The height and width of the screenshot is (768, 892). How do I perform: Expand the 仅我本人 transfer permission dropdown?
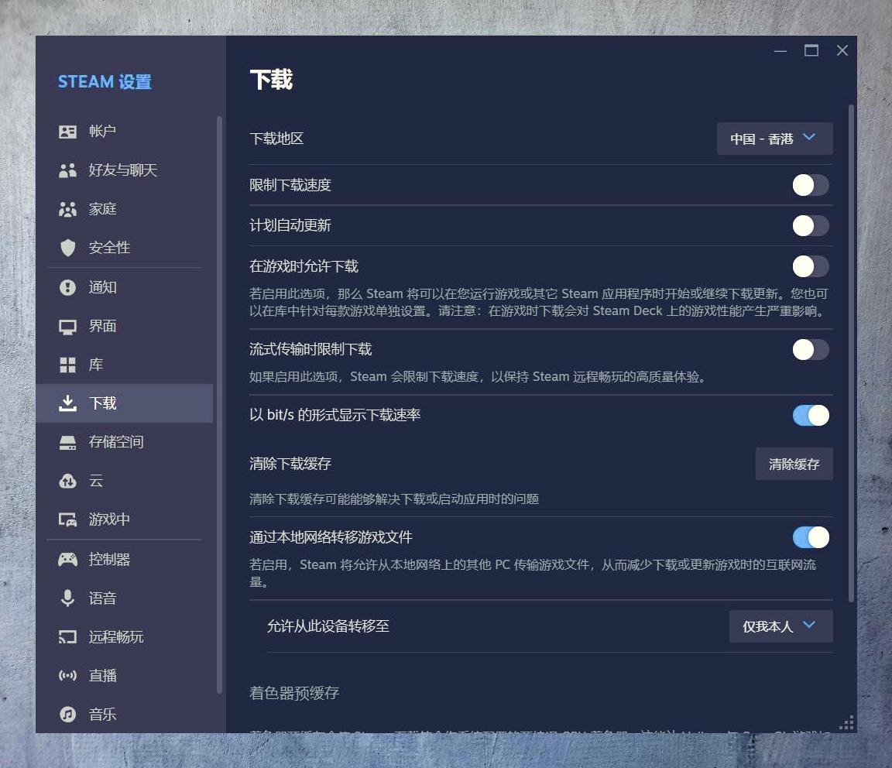click(781, 626)
